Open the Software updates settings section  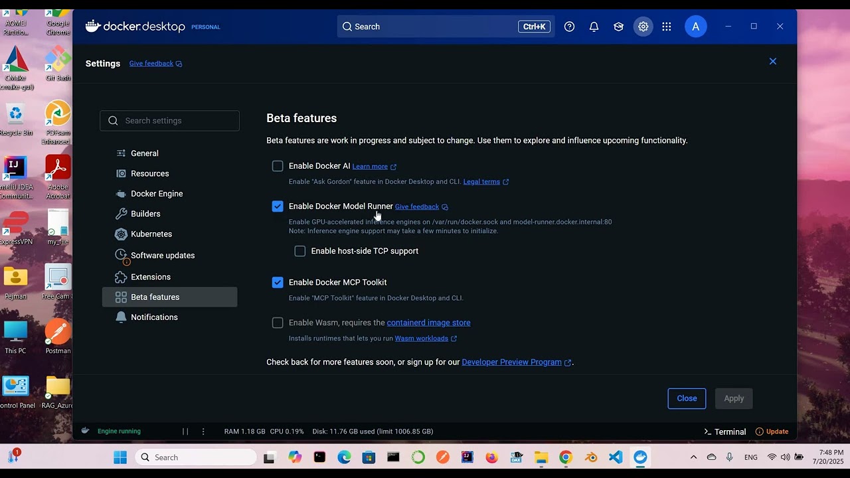coord(169,255)
